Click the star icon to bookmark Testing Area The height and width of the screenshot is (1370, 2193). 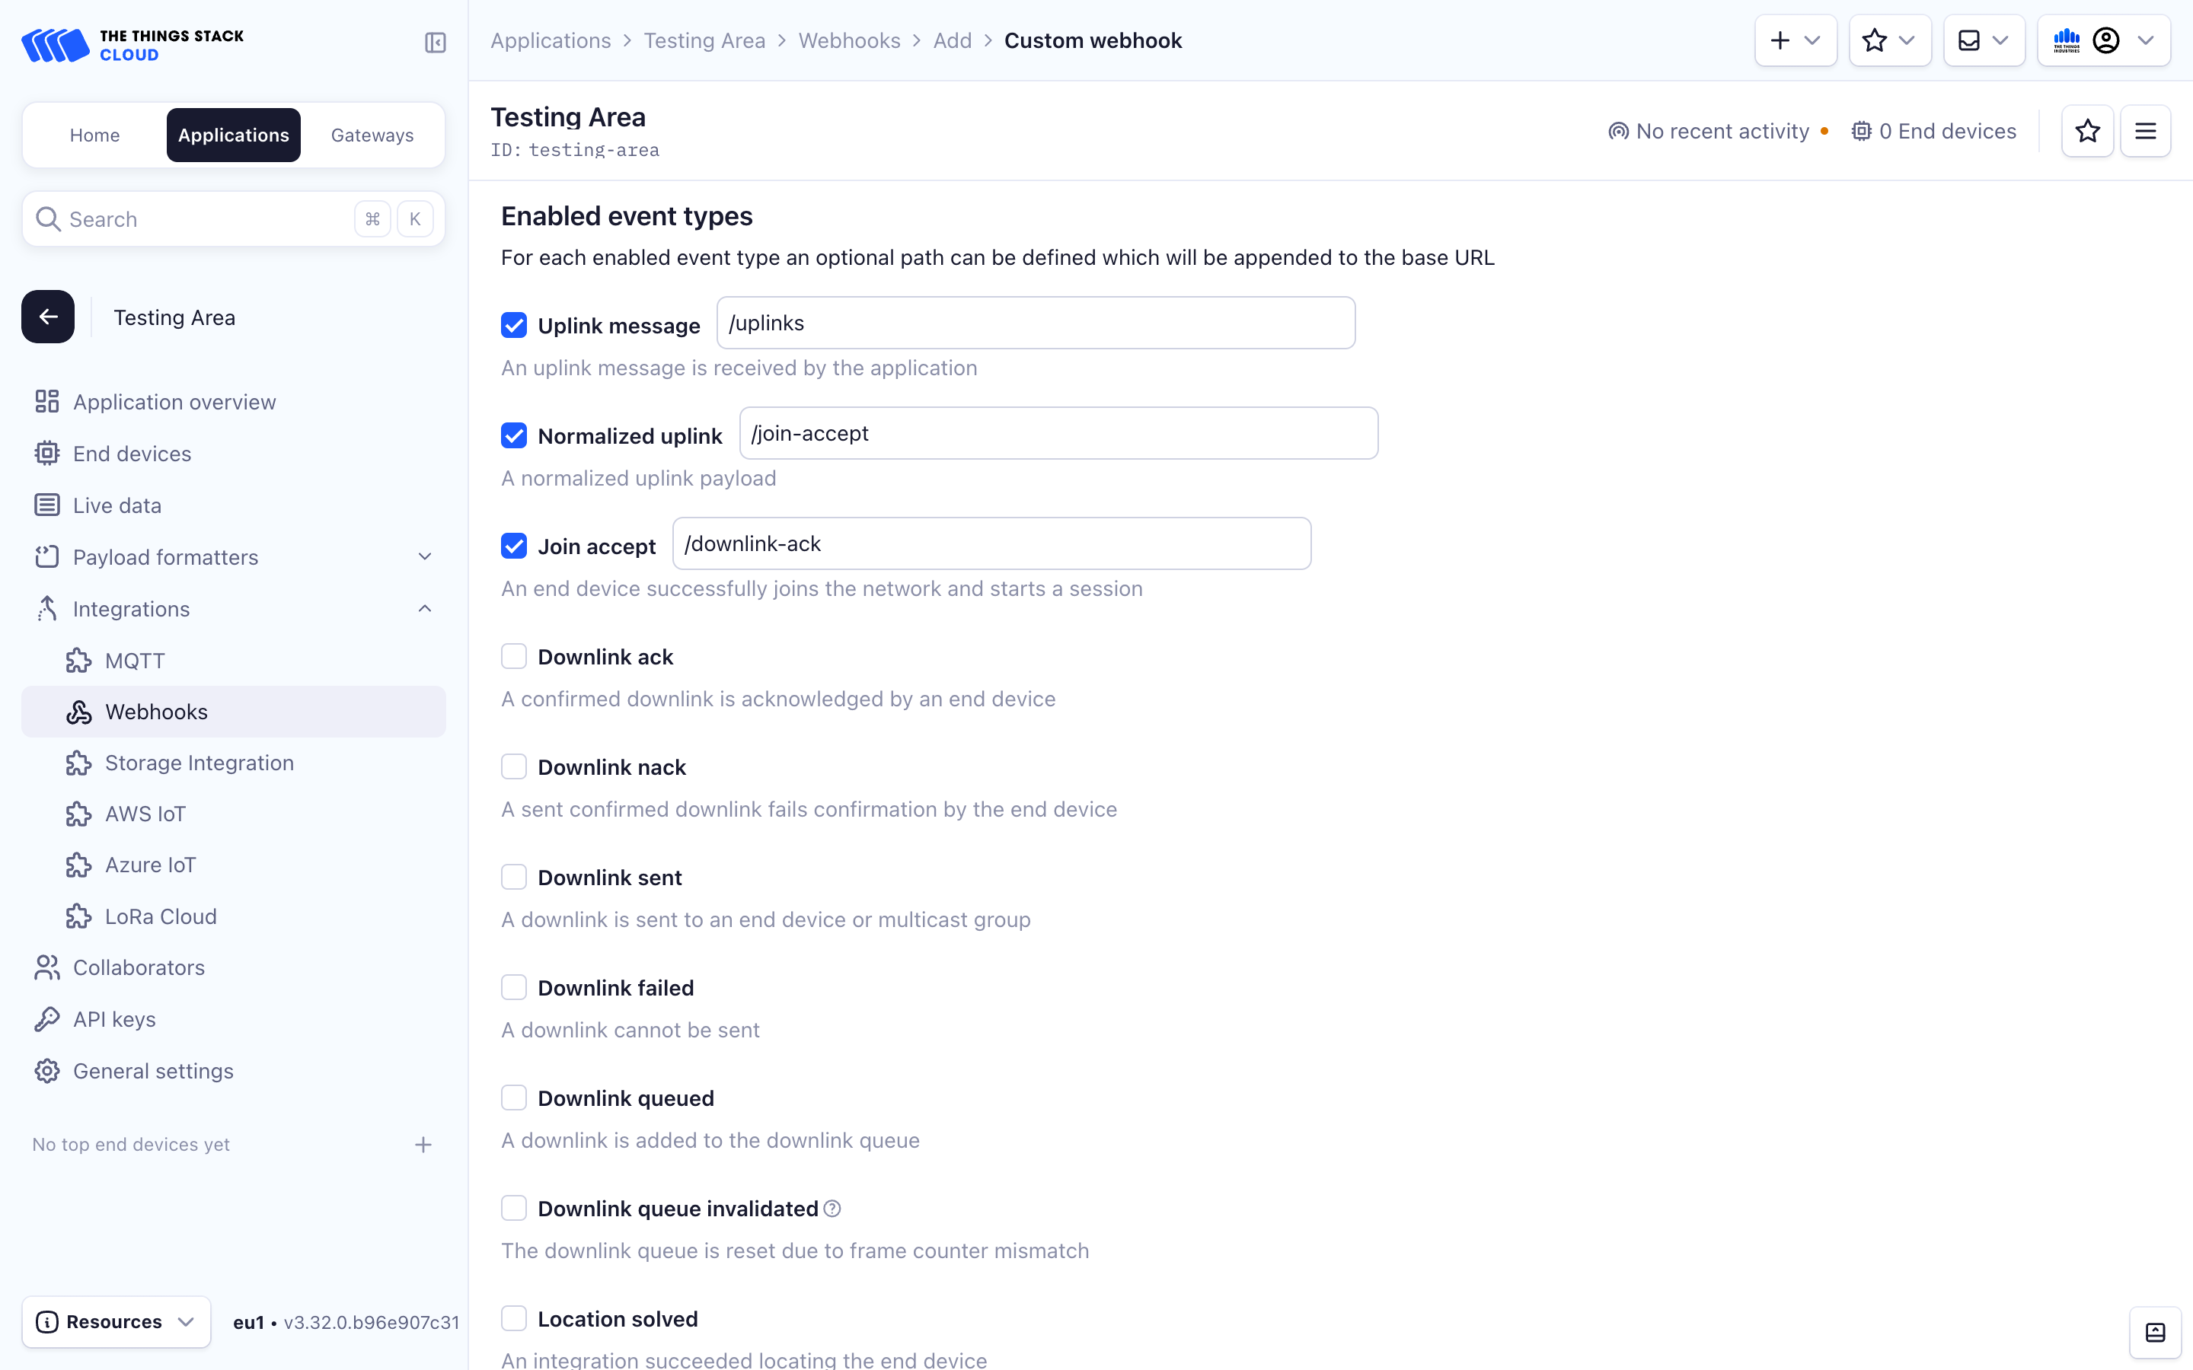pyautogui.click(x=2087, y=131)
